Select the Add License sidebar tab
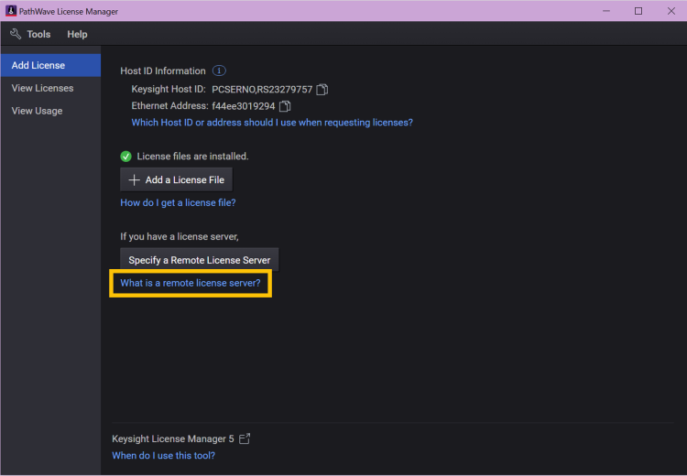The height and width of the screenshot is (476, 687). tap(50, 65)
